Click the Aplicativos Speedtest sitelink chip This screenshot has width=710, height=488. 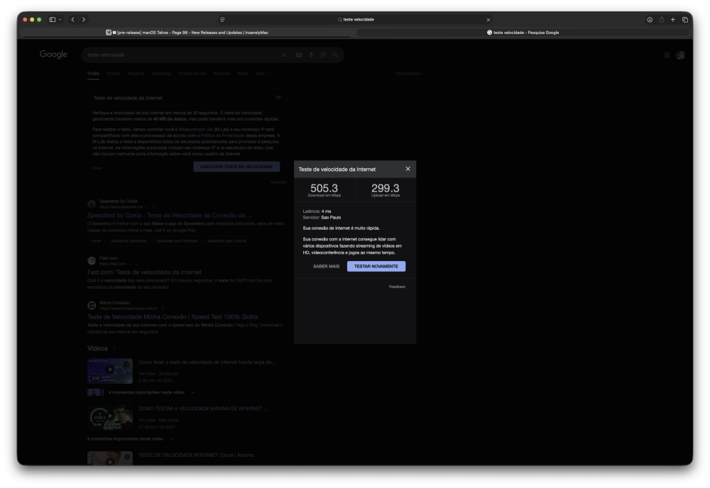click(x=128, y=241)
